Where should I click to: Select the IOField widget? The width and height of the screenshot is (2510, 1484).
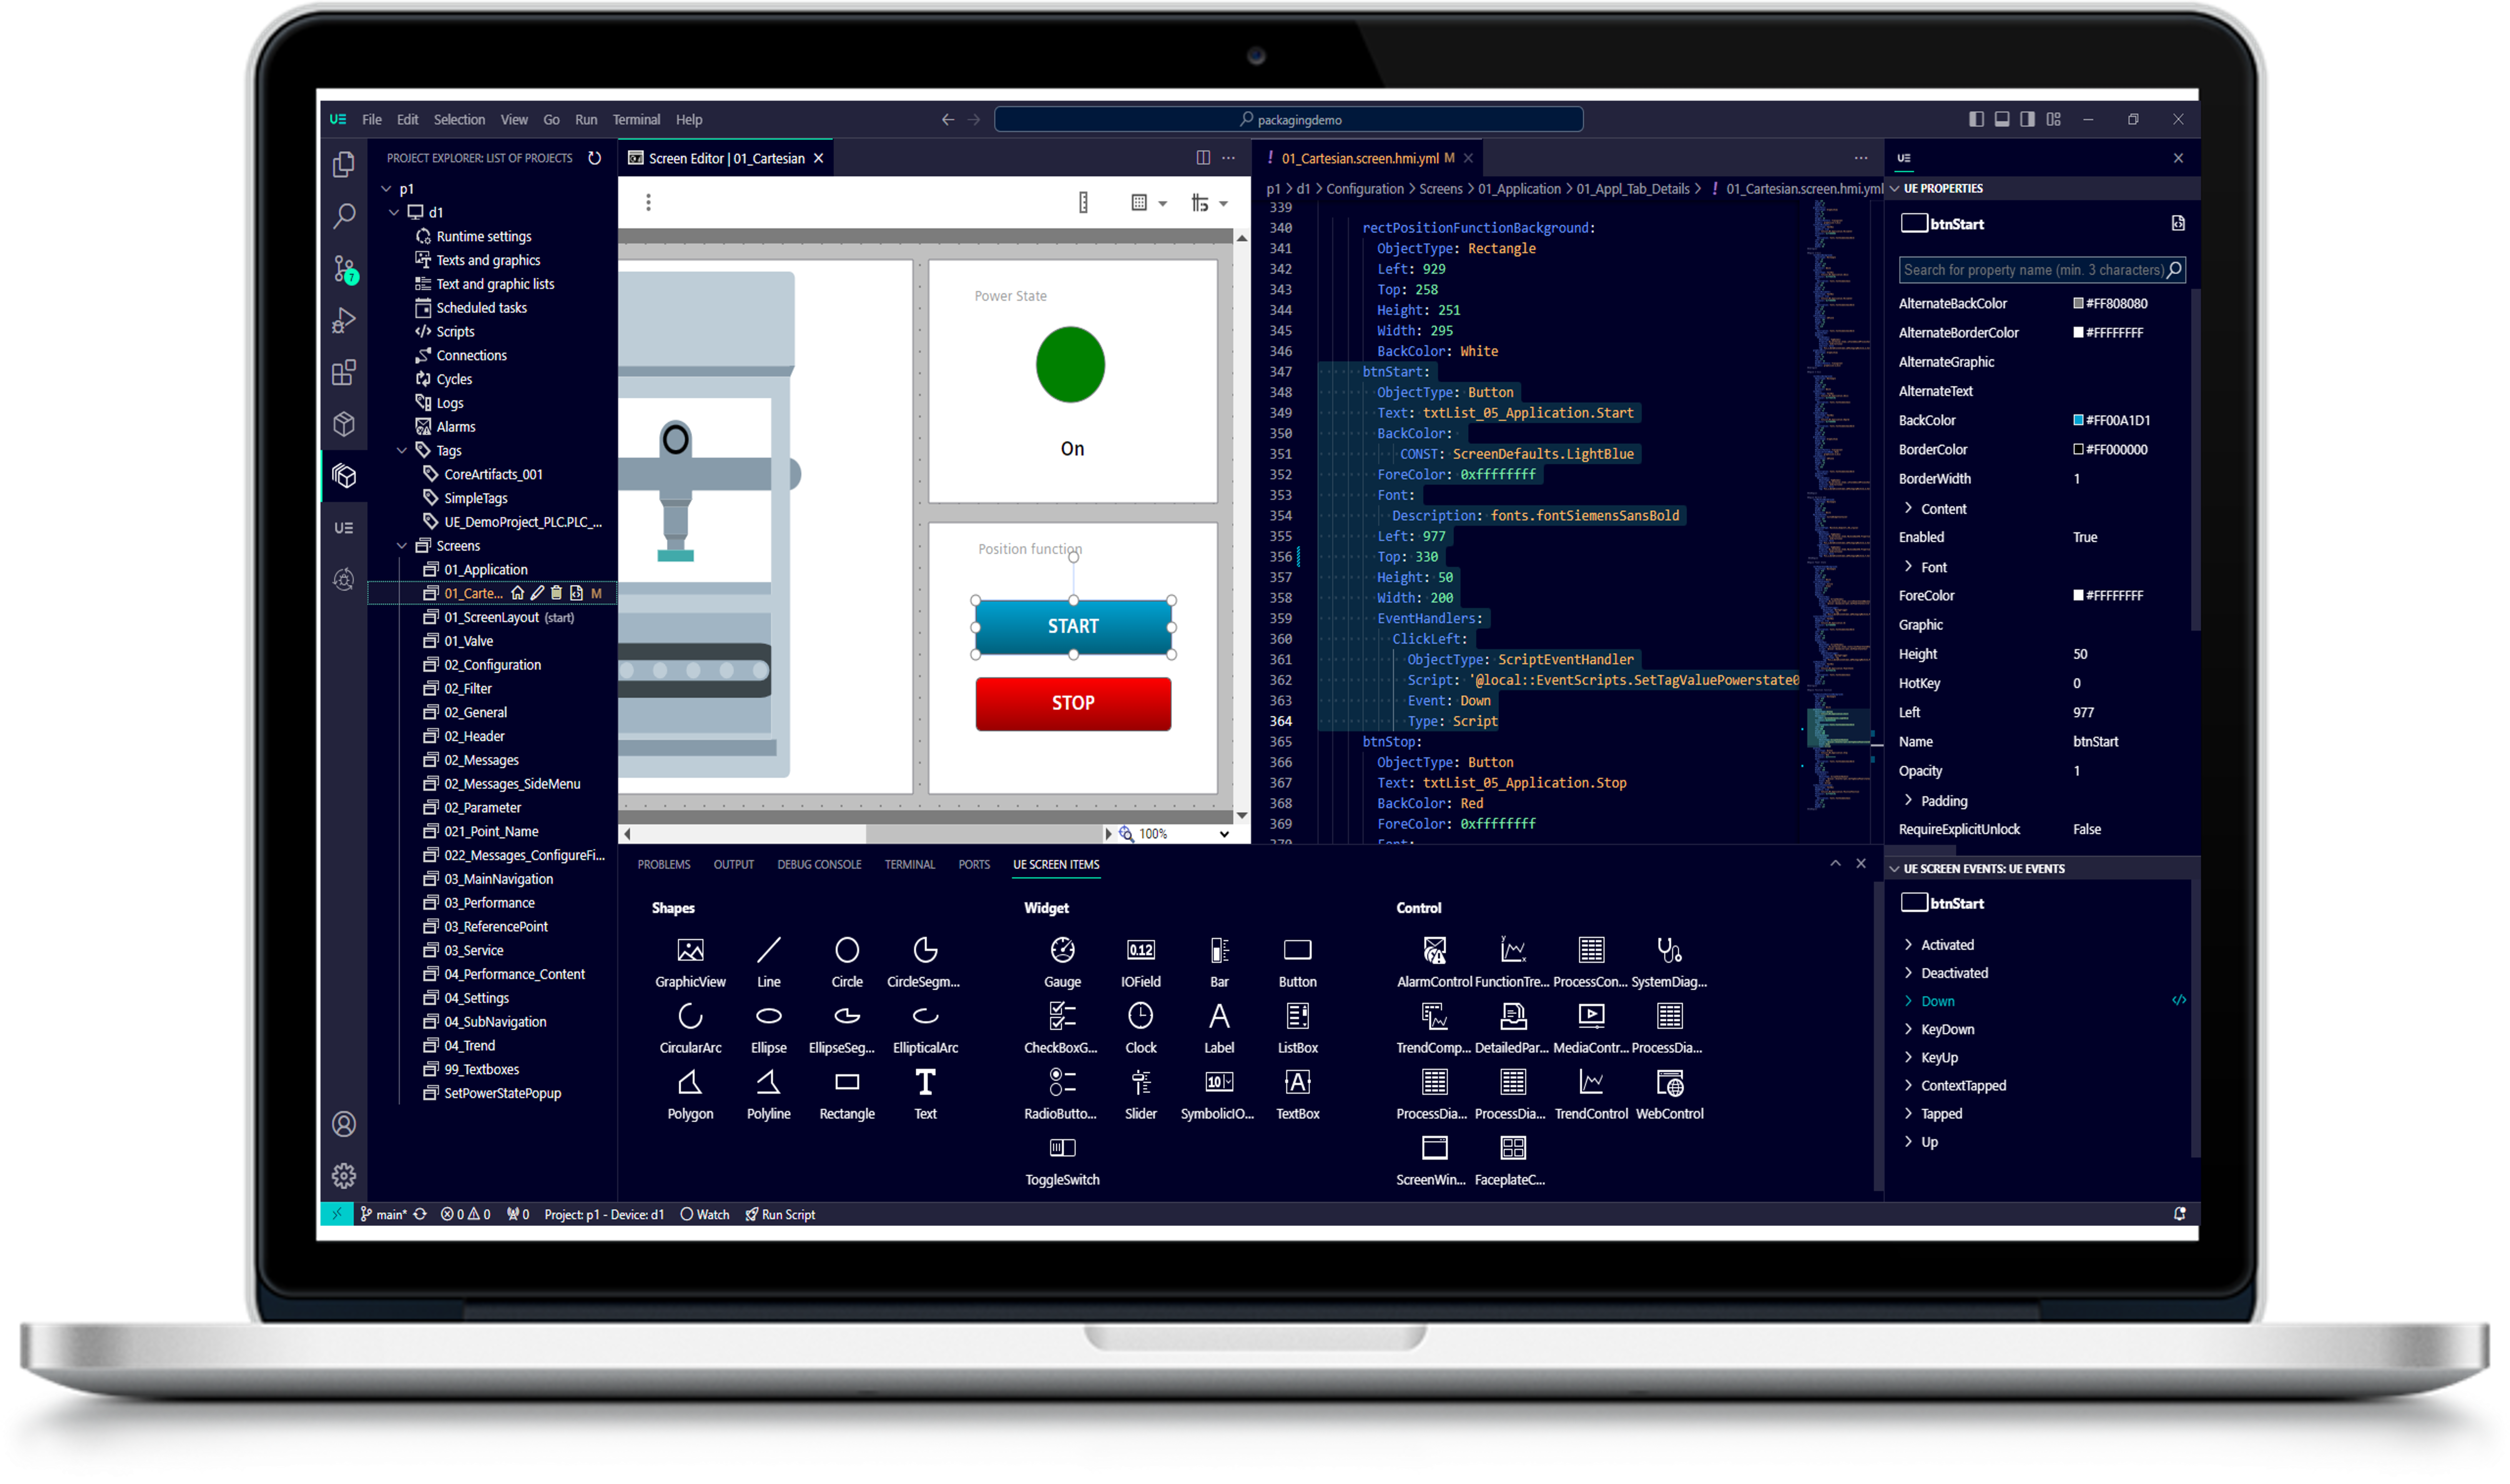[1141, 963]
